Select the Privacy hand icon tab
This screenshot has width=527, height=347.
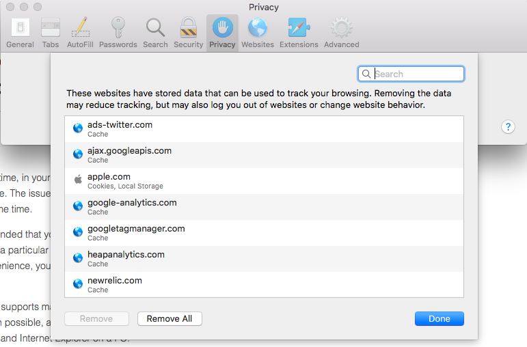click(223, 33)
